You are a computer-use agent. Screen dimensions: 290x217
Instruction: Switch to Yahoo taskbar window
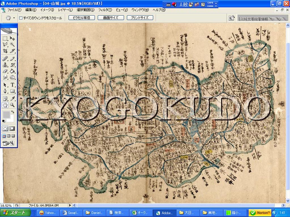(x=48, y=213)
